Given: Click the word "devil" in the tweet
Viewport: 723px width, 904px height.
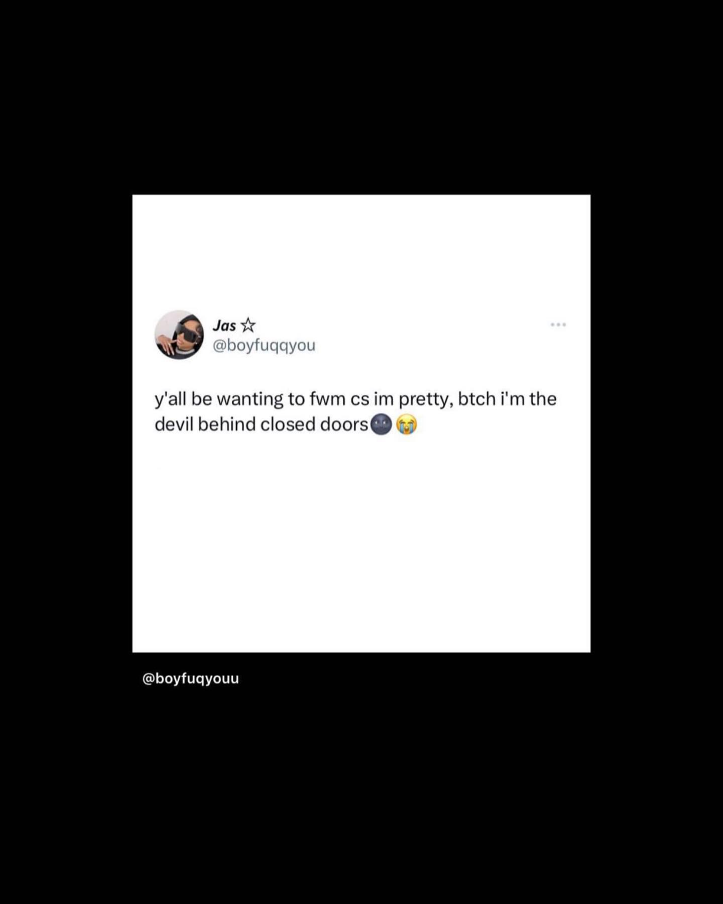Looking at the screenshot, I should (x=174, y=424).
